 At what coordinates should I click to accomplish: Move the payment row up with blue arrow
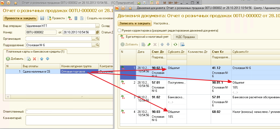(42, 59)
